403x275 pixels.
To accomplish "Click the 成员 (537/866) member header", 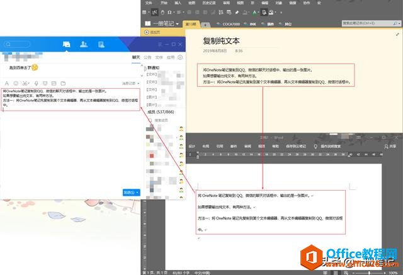I will [x=161, y=112].
